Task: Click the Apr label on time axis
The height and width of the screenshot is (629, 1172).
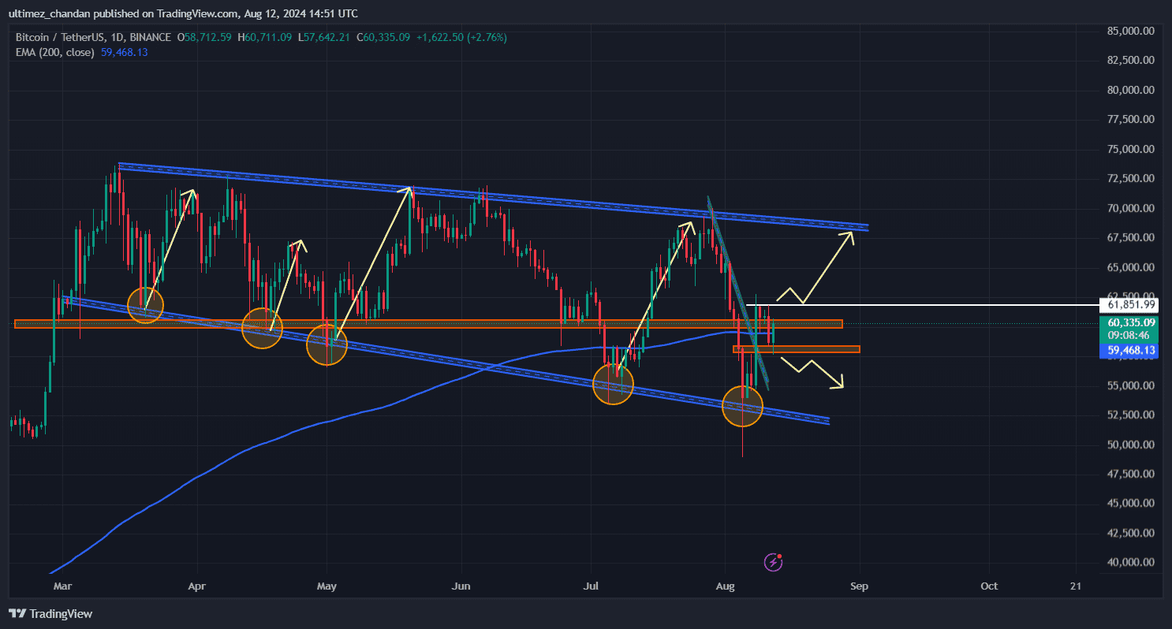Action: (x=197, y=586)
